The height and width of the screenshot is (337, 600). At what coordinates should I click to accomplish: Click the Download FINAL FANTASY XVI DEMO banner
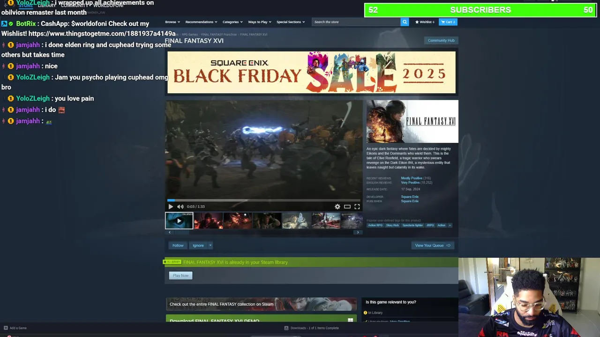click(x=261, y=319)
